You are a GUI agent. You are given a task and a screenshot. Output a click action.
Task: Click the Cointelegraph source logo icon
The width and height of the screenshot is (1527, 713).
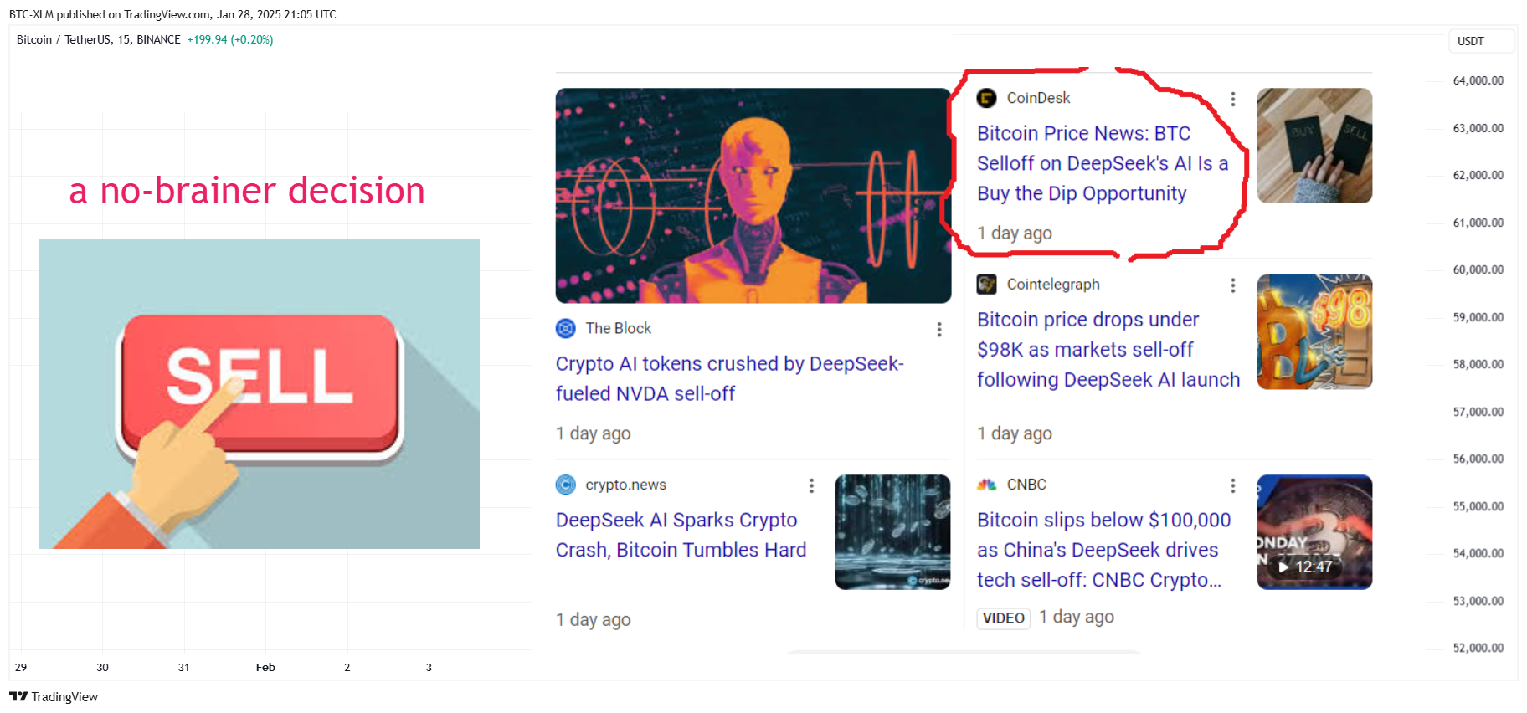tap(986, 285)
